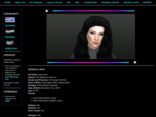The height and width of the screenshot is (117, 156).
Task: Open the ART section
Action: (68, 3)
